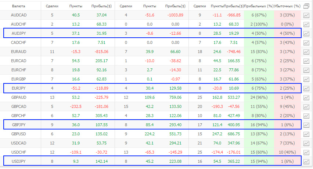313x169 pixels.
Task: Select the USDCAD currency cell
Action: point(19,143)
